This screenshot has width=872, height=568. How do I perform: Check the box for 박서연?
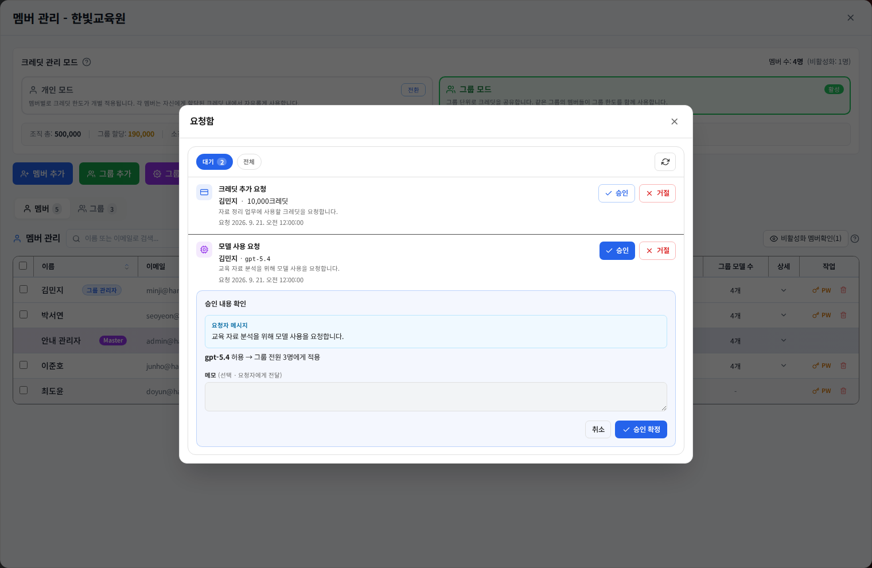pyautogui.click(x=24, y=314)
